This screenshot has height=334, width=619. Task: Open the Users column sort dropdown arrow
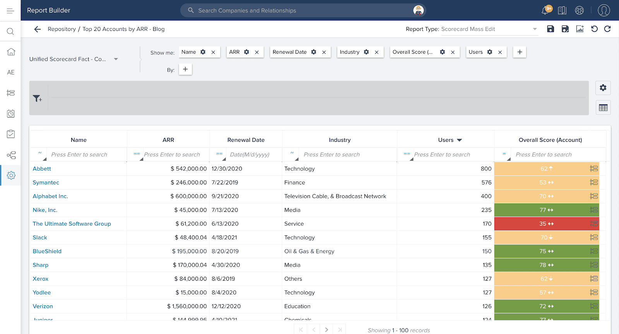click(x=460, y=140)
